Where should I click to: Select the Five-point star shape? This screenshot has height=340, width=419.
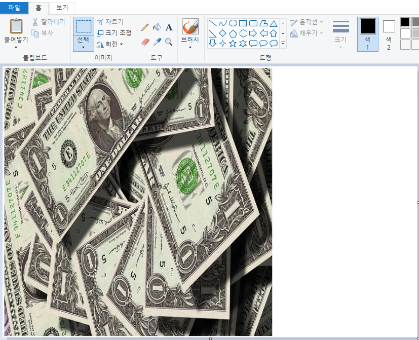[233, 43]
